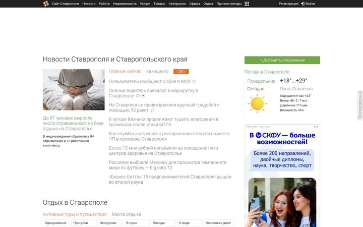Open the Афиша menu item
The width and height of the screenshot is (363, 227).
(195, 4)
